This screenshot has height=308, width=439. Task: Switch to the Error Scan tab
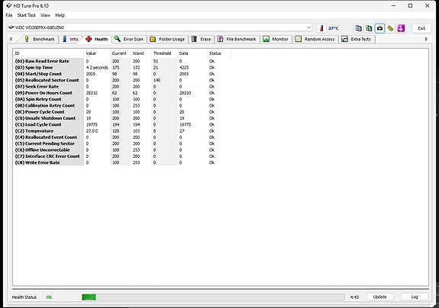coord(129,39)
